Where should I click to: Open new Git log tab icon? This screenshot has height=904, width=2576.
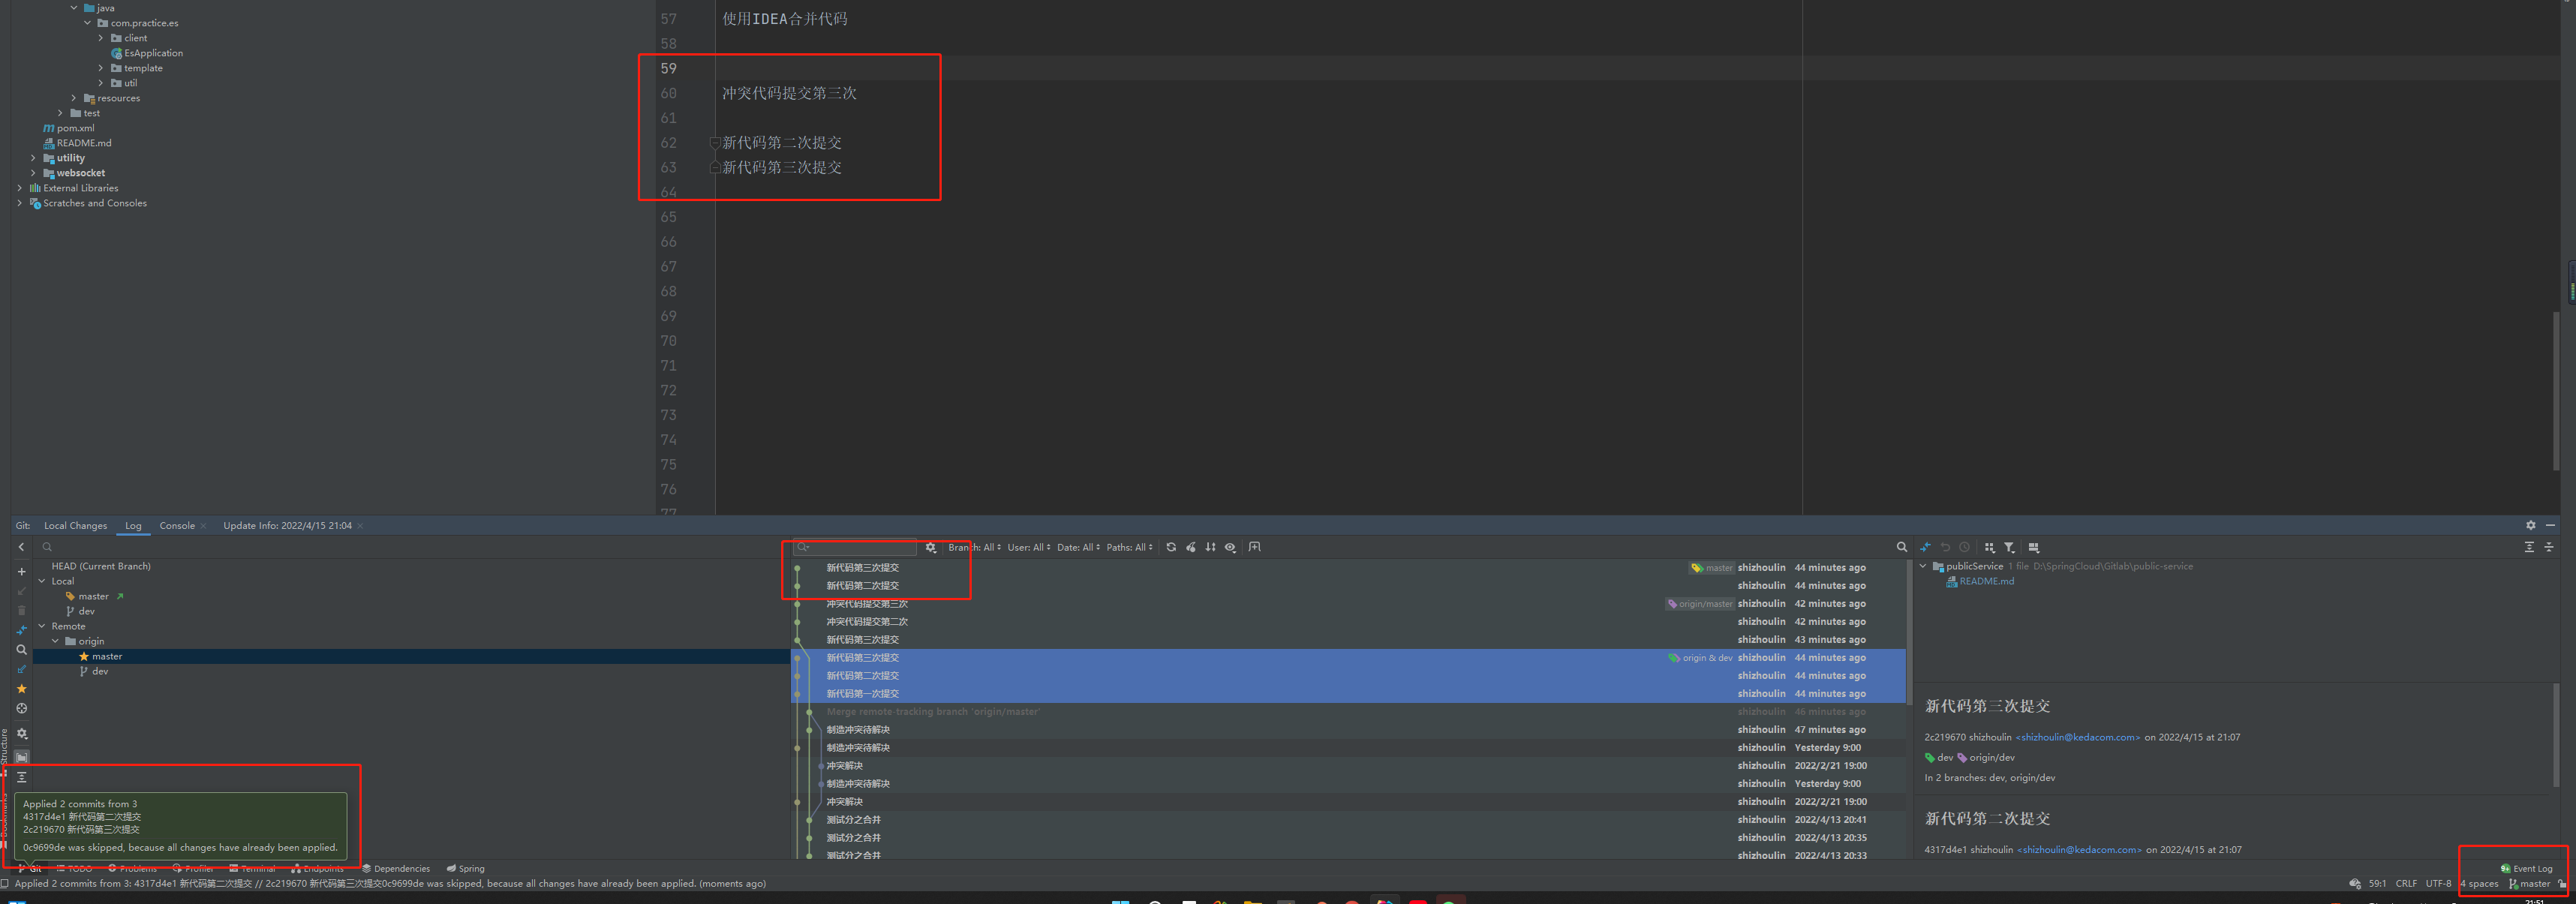1254,547
